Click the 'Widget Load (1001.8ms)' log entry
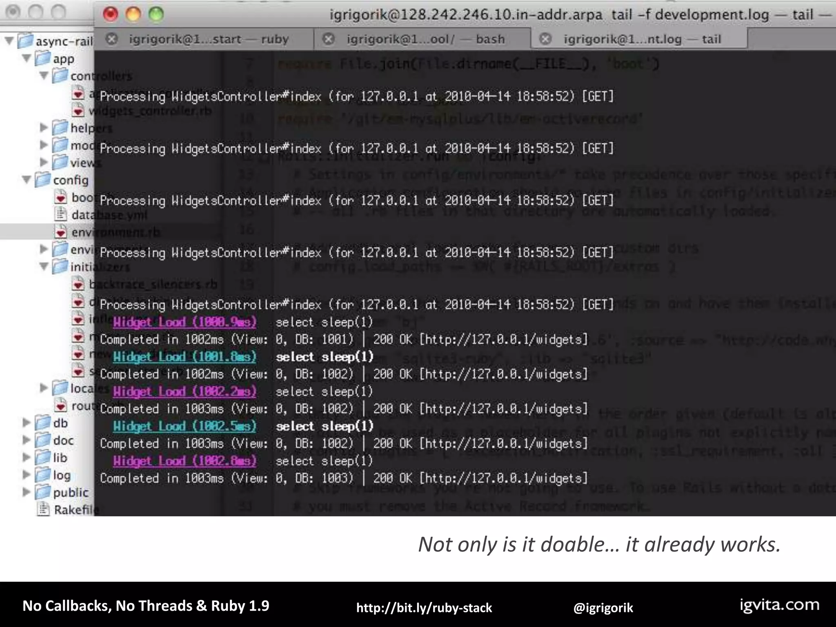The height and width of the screenshot is (627, 836). (x=185, y=357)
